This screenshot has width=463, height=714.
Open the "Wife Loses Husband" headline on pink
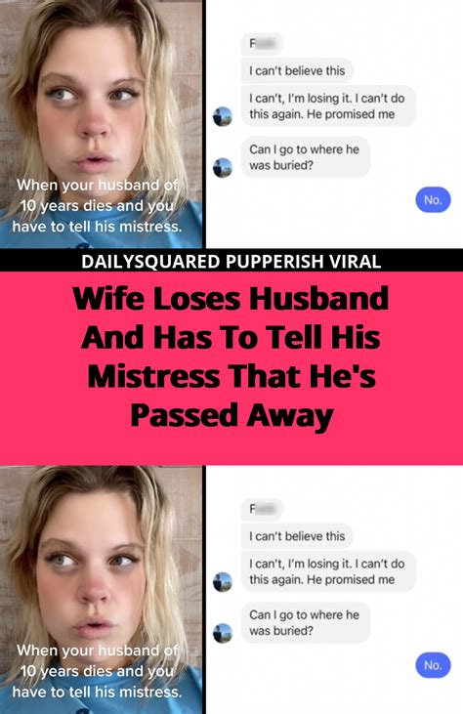pos(231,357)
